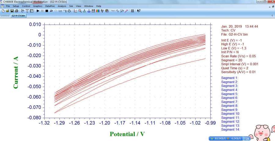Click the Zoom magnifier toolbar icon
This screenshot has width=275, height=141.
pyautogui.click(x=80, y=11)
